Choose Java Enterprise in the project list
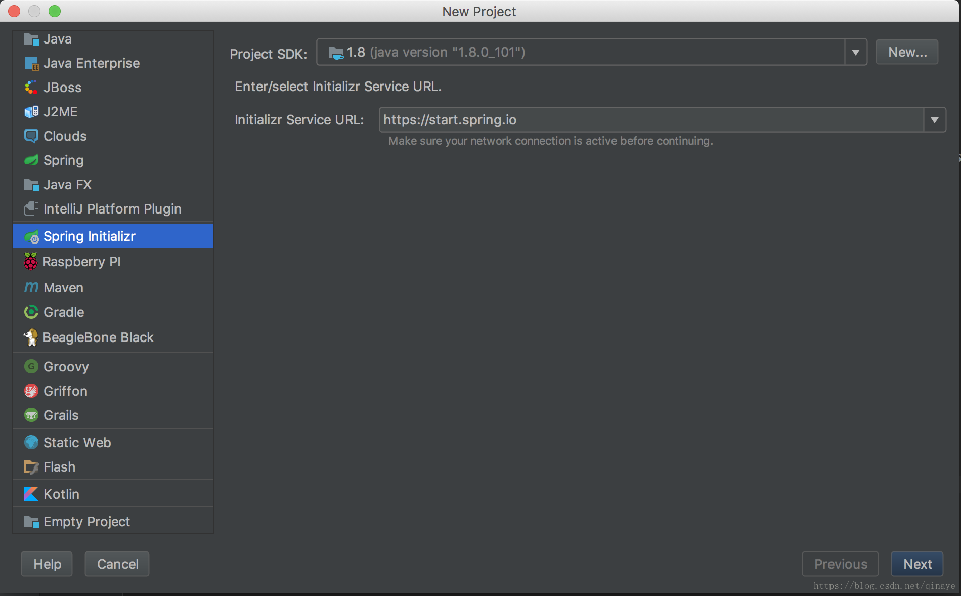The image size is (961, 596). click(92, 63)
